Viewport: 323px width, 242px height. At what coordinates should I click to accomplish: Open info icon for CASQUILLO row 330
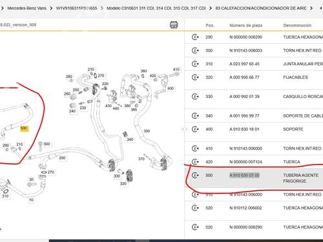tap(195, 97)
